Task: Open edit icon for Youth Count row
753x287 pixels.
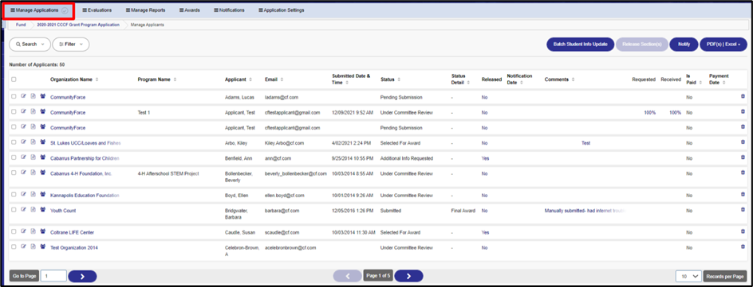Action: [x=24, y=210]
